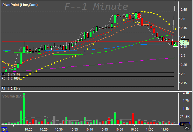Click the 12.45 price axis label

coord(183,28)
